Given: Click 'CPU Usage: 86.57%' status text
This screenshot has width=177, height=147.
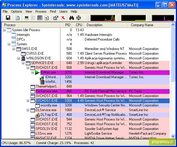Looking at the screenshot, I should click(16, 143).
